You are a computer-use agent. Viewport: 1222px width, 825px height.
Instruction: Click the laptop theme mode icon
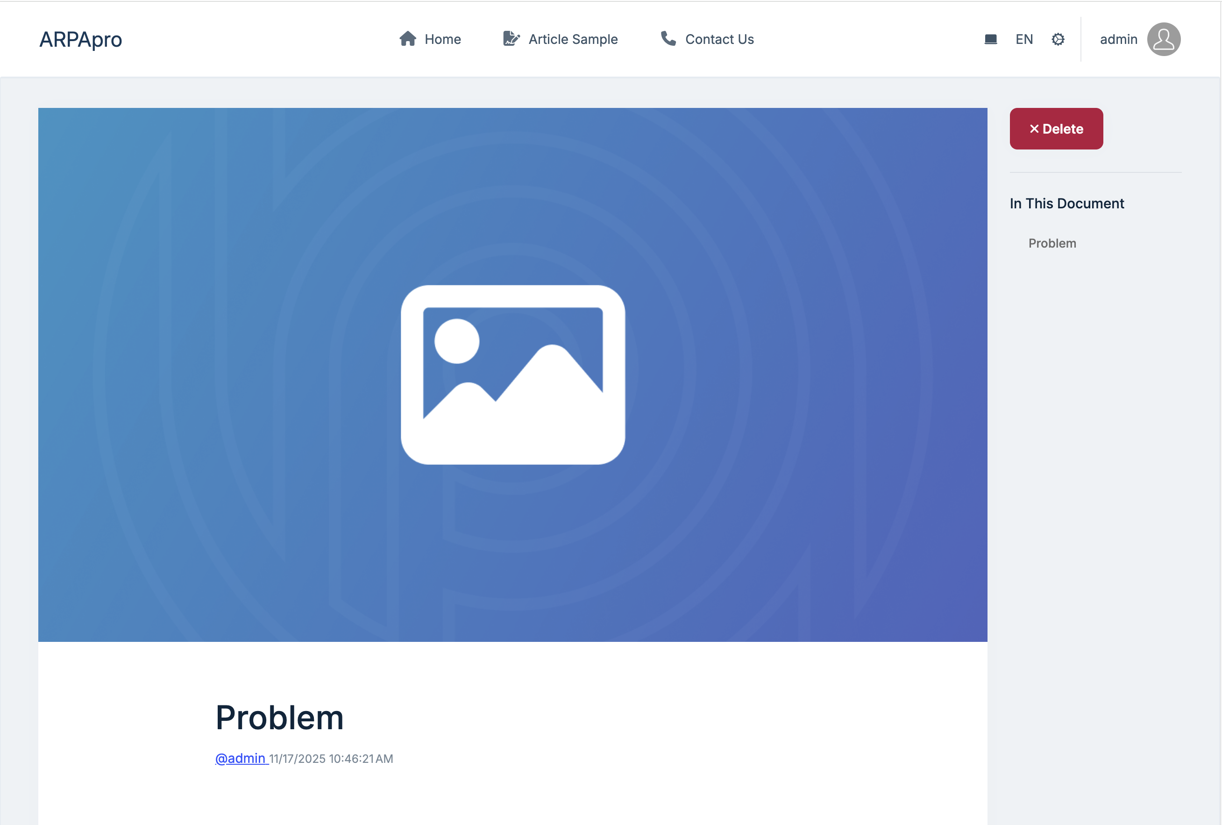(990, 39)
